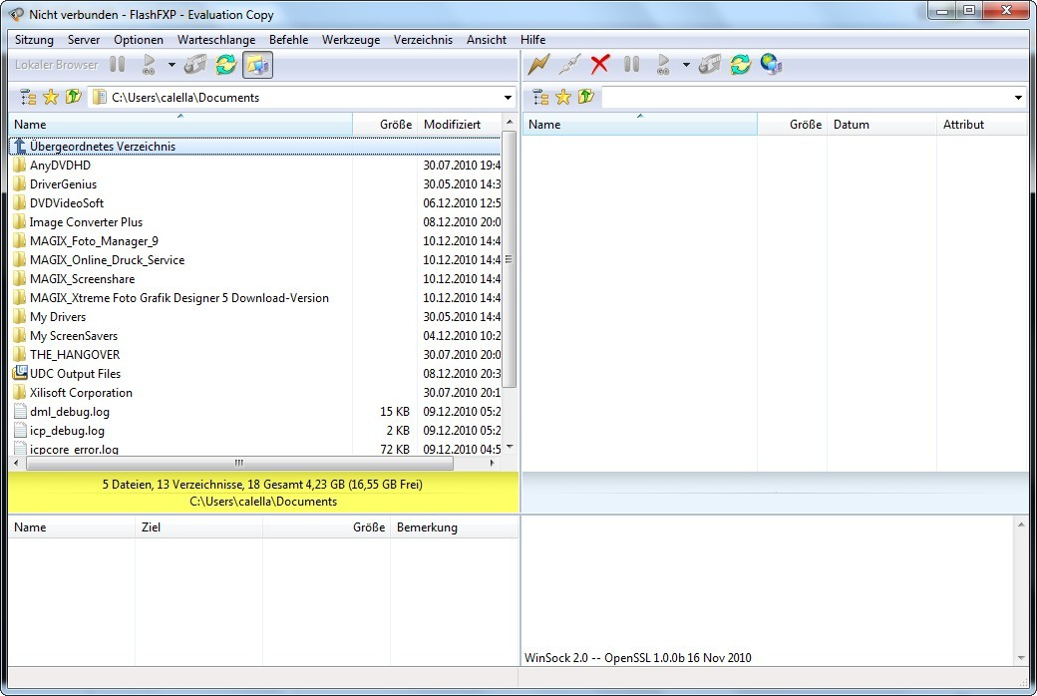Image resolution: width=1037 pixels, height=696 pixels.
Task: Sort local files by Modifiziert column
Action: (460, 125)
